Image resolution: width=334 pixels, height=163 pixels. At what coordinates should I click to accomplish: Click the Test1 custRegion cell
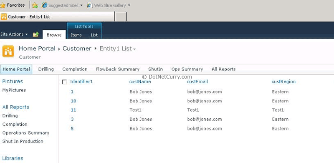[x=278, y=110]
